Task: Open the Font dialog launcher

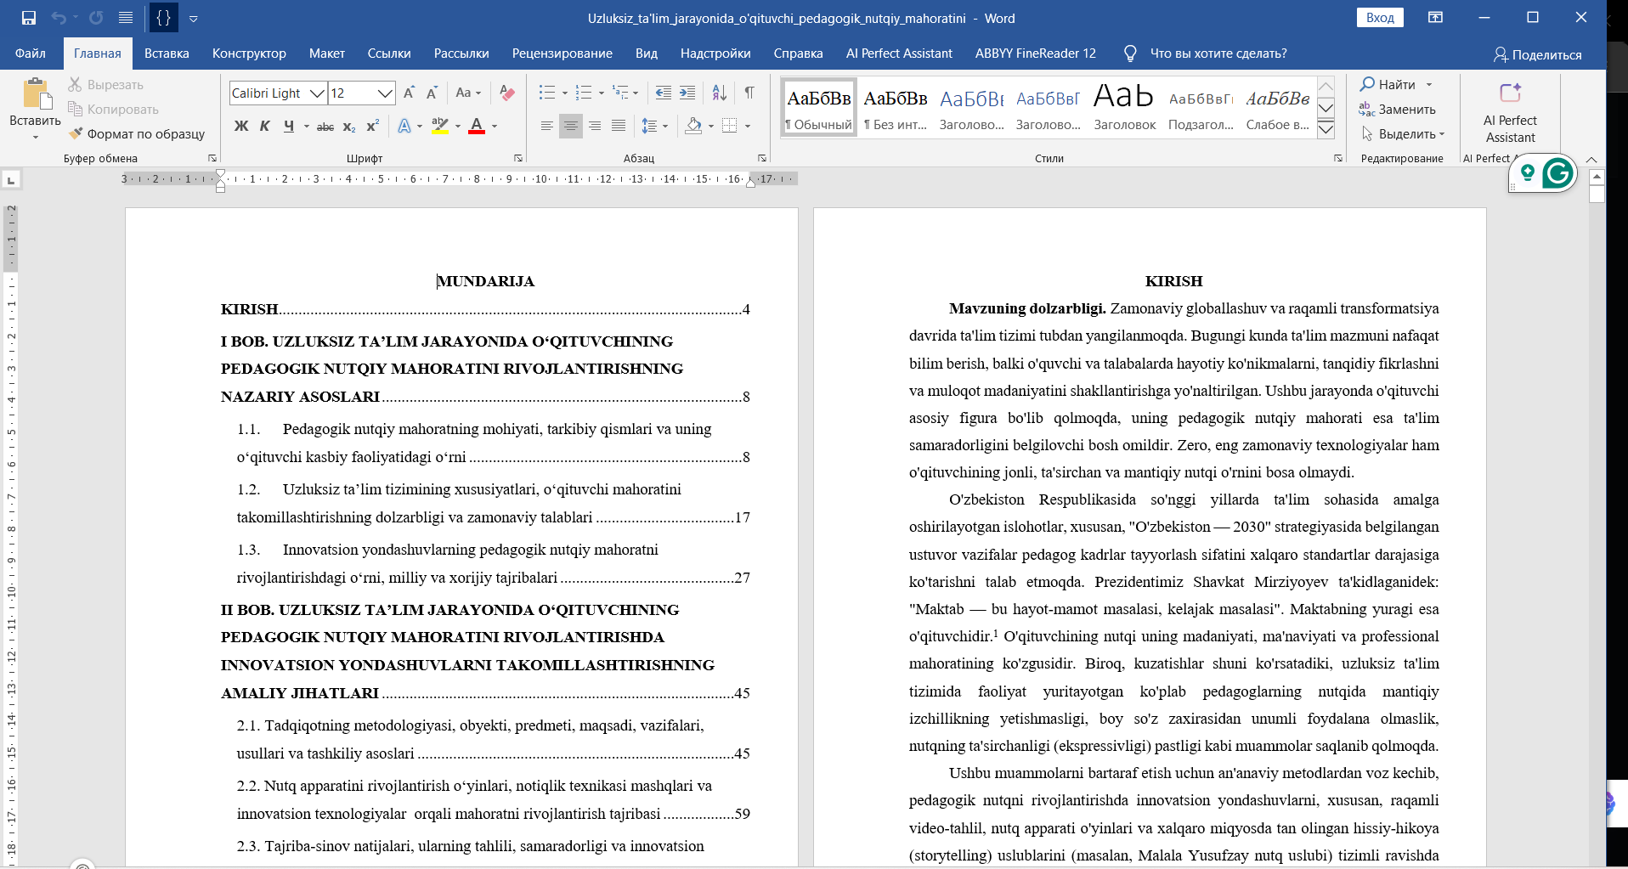Action: click(x=517, y=158)
